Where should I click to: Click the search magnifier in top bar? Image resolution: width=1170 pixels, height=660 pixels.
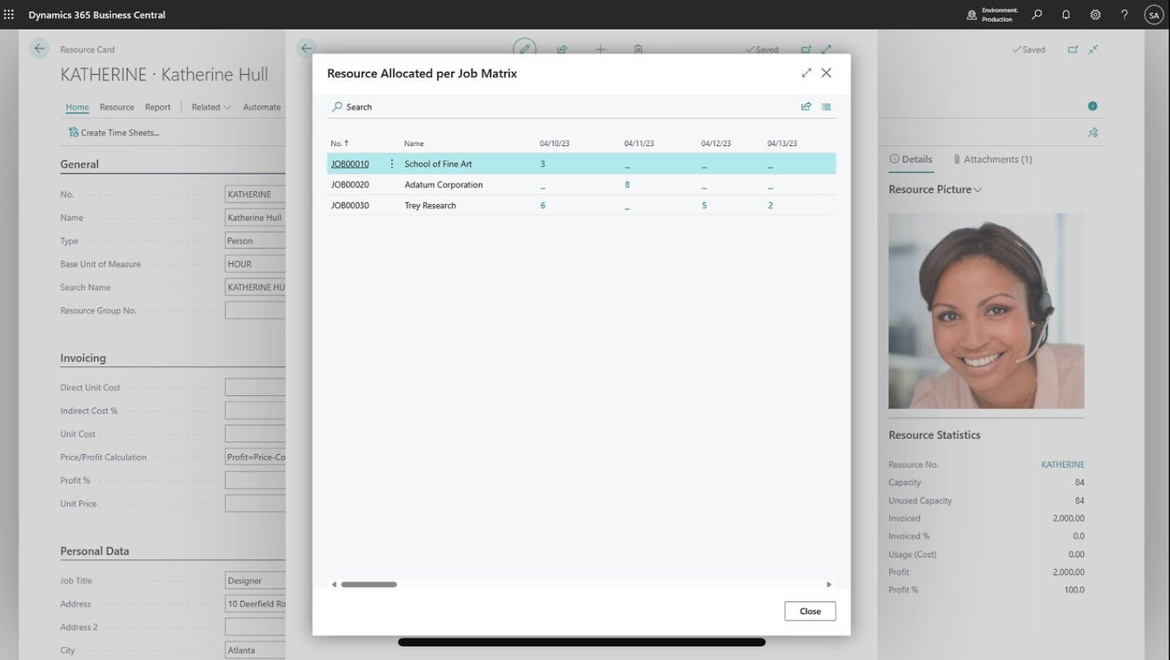tap(1037, 15)
